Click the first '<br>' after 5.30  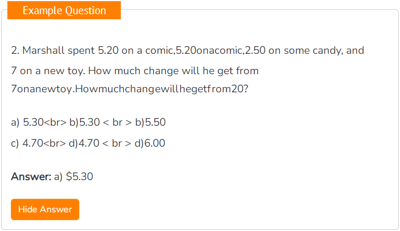55,122
